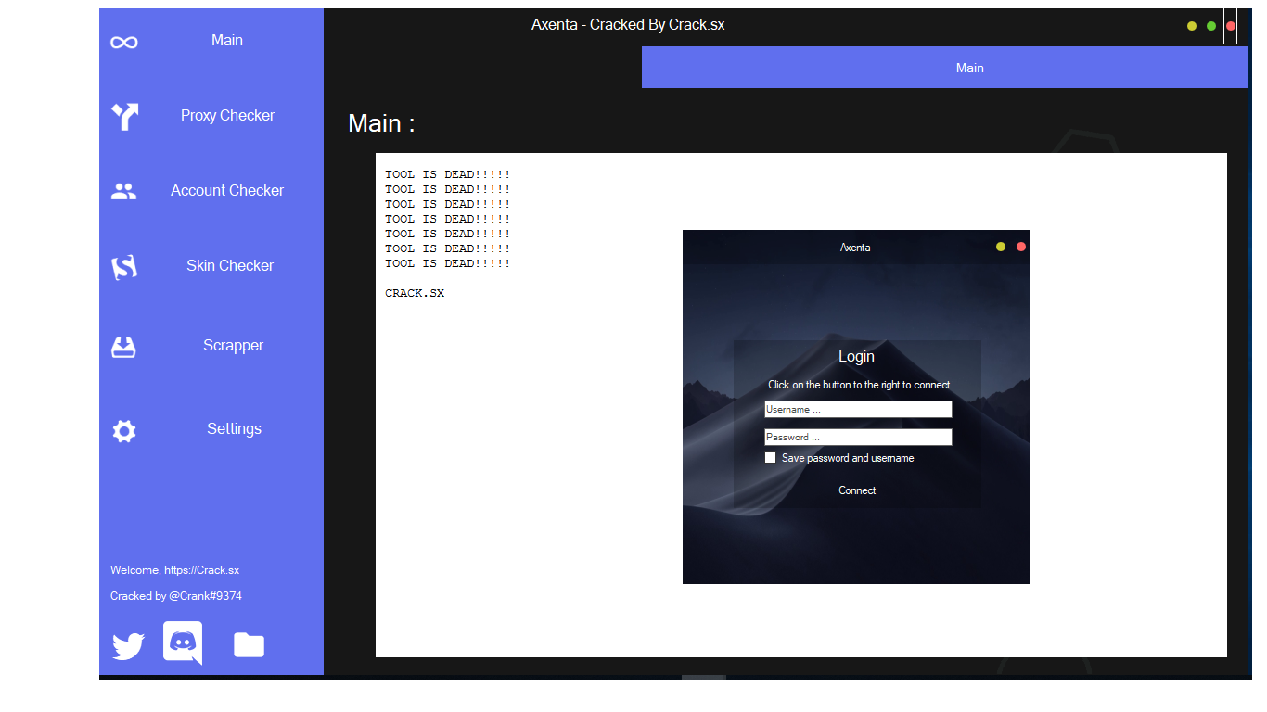Focus the Username input field
The height and width of the screenshot is (712, 1267).
click(858, 410)
